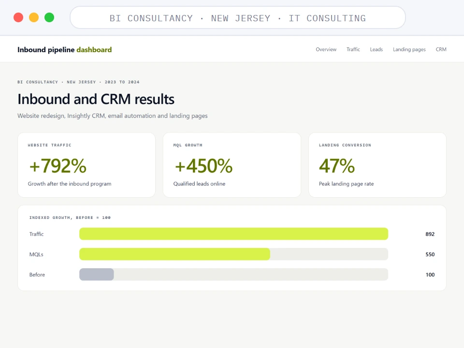Click the value 100 next to Before
Viewport: 464px width, 348px height.
click(x=430, y=275)
